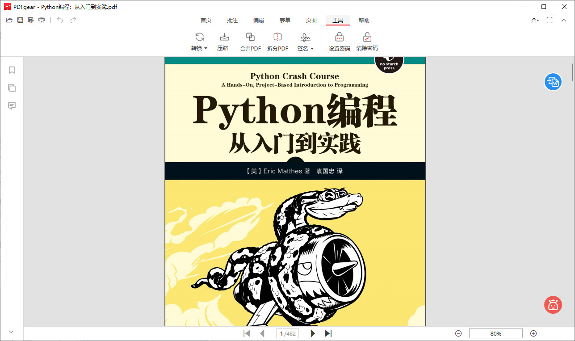
Task: Open a file with the folder icon
Action: [9, 20]
